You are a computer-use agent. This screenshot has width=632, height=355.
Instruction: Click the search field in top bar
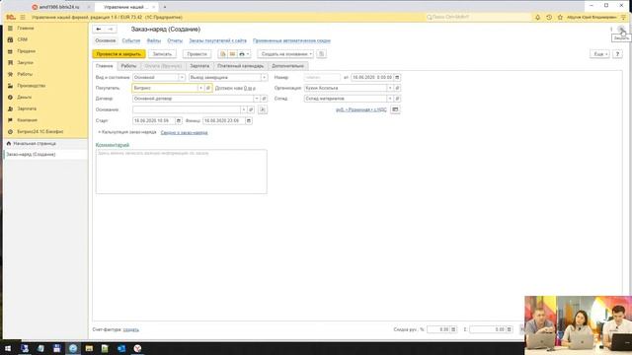pos(478,18)
